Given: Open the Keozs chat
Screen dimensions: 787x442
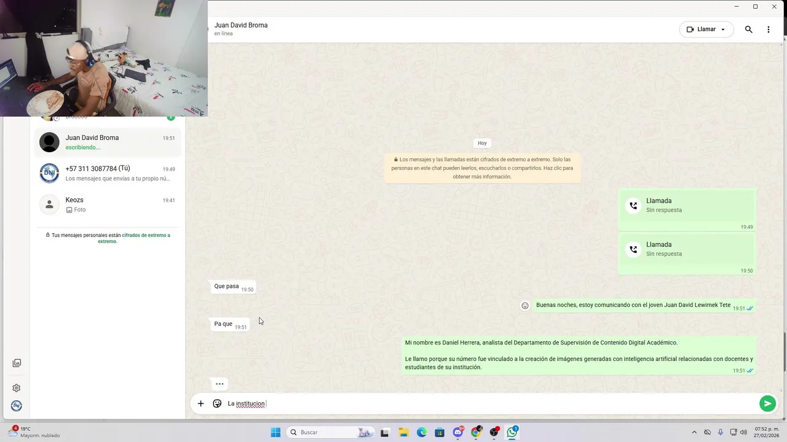Looking at the screenshot, I should [108, 204].
